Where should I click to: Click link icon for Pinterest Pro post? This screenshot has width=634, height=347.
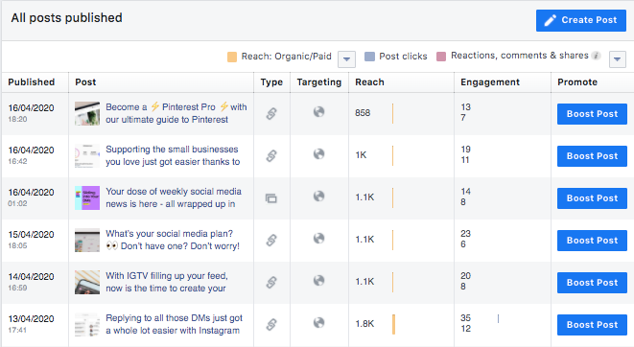coord(271,113)
